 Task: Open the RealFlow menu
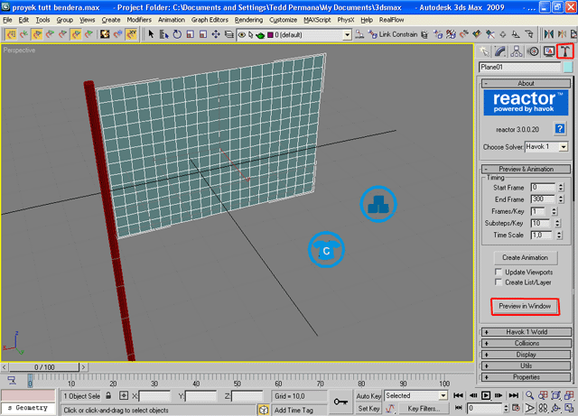[391, 20]
